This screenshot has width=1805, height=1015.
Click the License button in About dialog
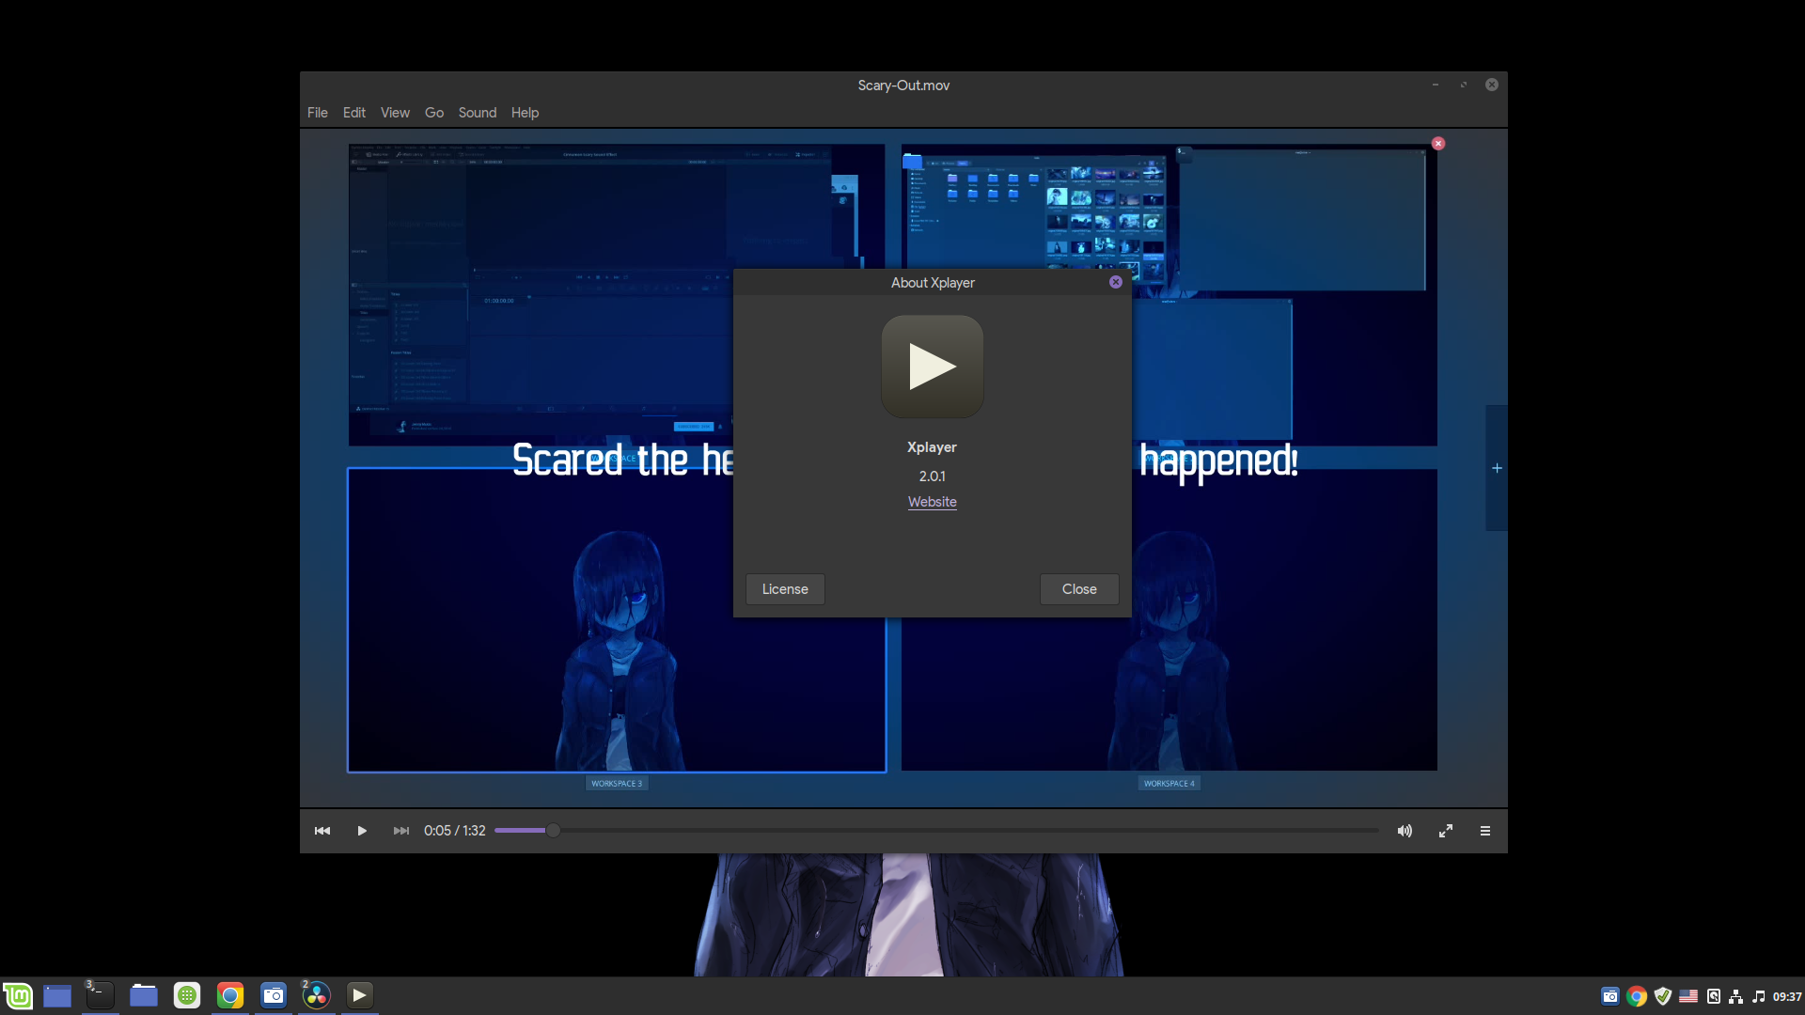785,589
